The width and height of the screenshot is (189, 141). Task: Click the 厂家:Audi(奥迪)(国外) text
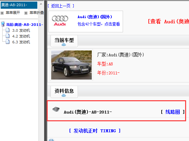(120, 55)
